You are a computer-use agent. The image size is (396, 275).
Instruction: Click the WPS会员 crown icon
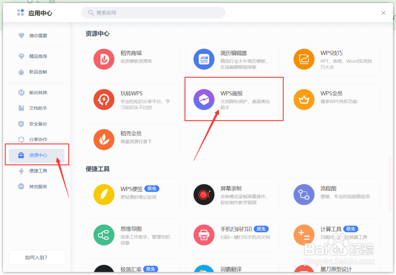(x=304, y=100)
